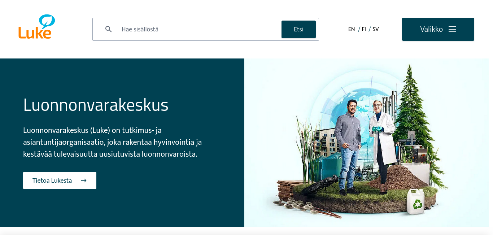493x235 pixels.
Task: Click the willow catkin branch in hero image
Action: coord(306,208)
